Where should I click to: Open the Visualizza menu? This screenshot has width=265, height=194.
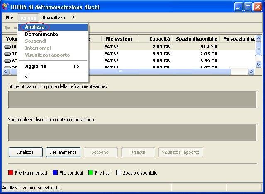54,18
